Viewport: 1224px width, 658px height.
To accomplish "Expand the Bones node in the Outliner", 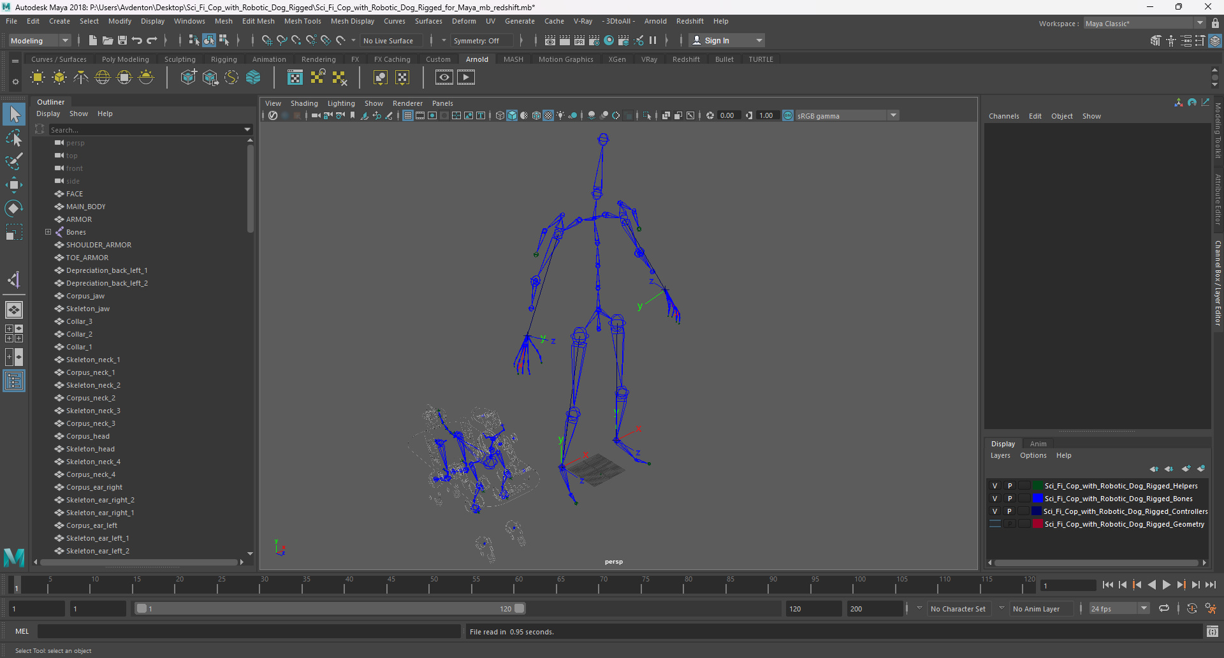I will click(x=48, y=232).
